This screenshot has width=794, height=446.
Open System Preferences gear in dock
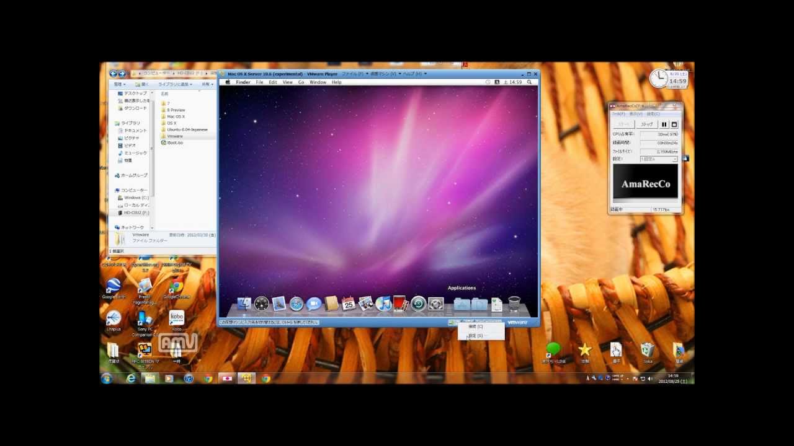pyautogui.click(x=435, y=304)
